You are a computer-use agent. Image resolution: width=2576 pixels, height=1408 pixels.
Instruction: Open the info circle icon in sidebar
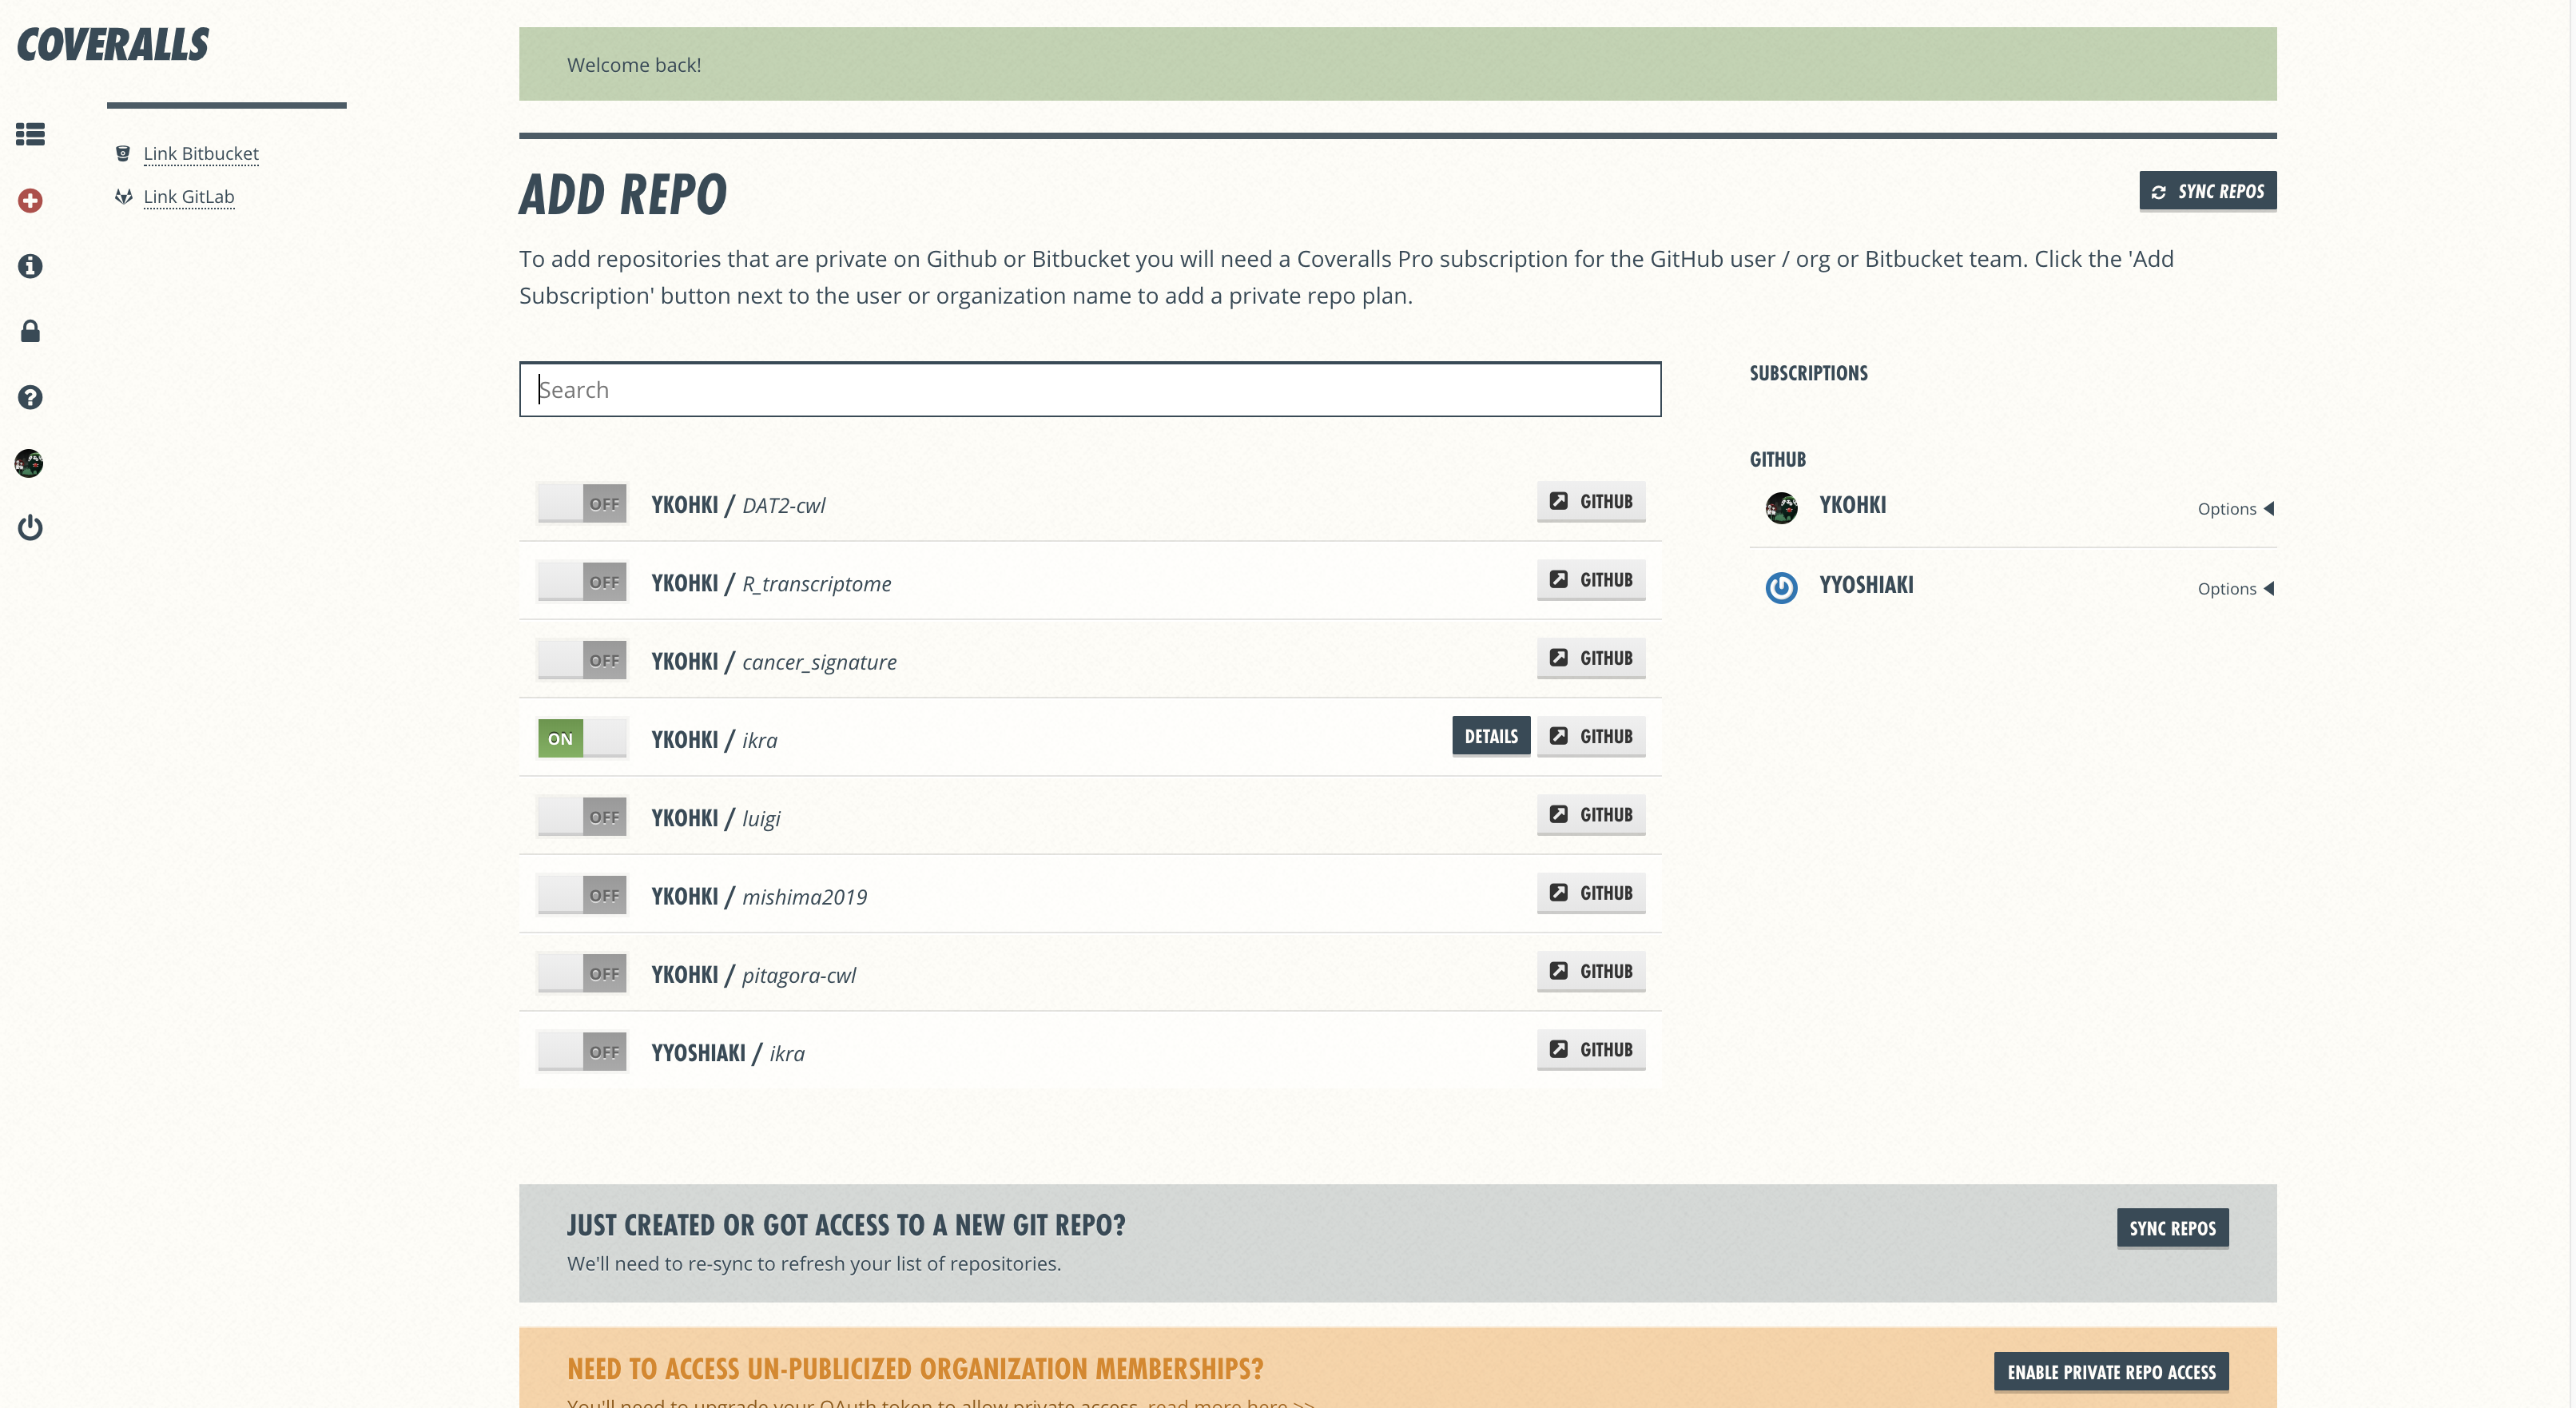30,266
